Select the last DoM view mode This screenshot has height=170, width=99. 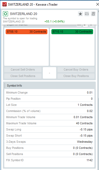tap(92, 26)
